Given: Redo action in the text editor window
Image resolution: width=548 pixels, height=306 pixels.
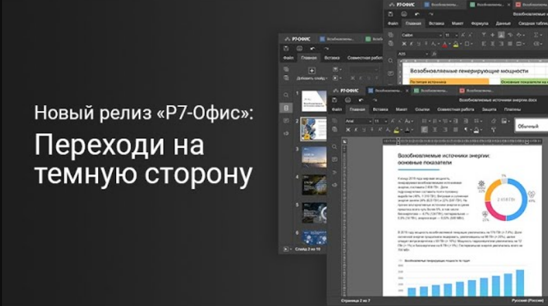Looking at the screenshot, I should [375, 100].
